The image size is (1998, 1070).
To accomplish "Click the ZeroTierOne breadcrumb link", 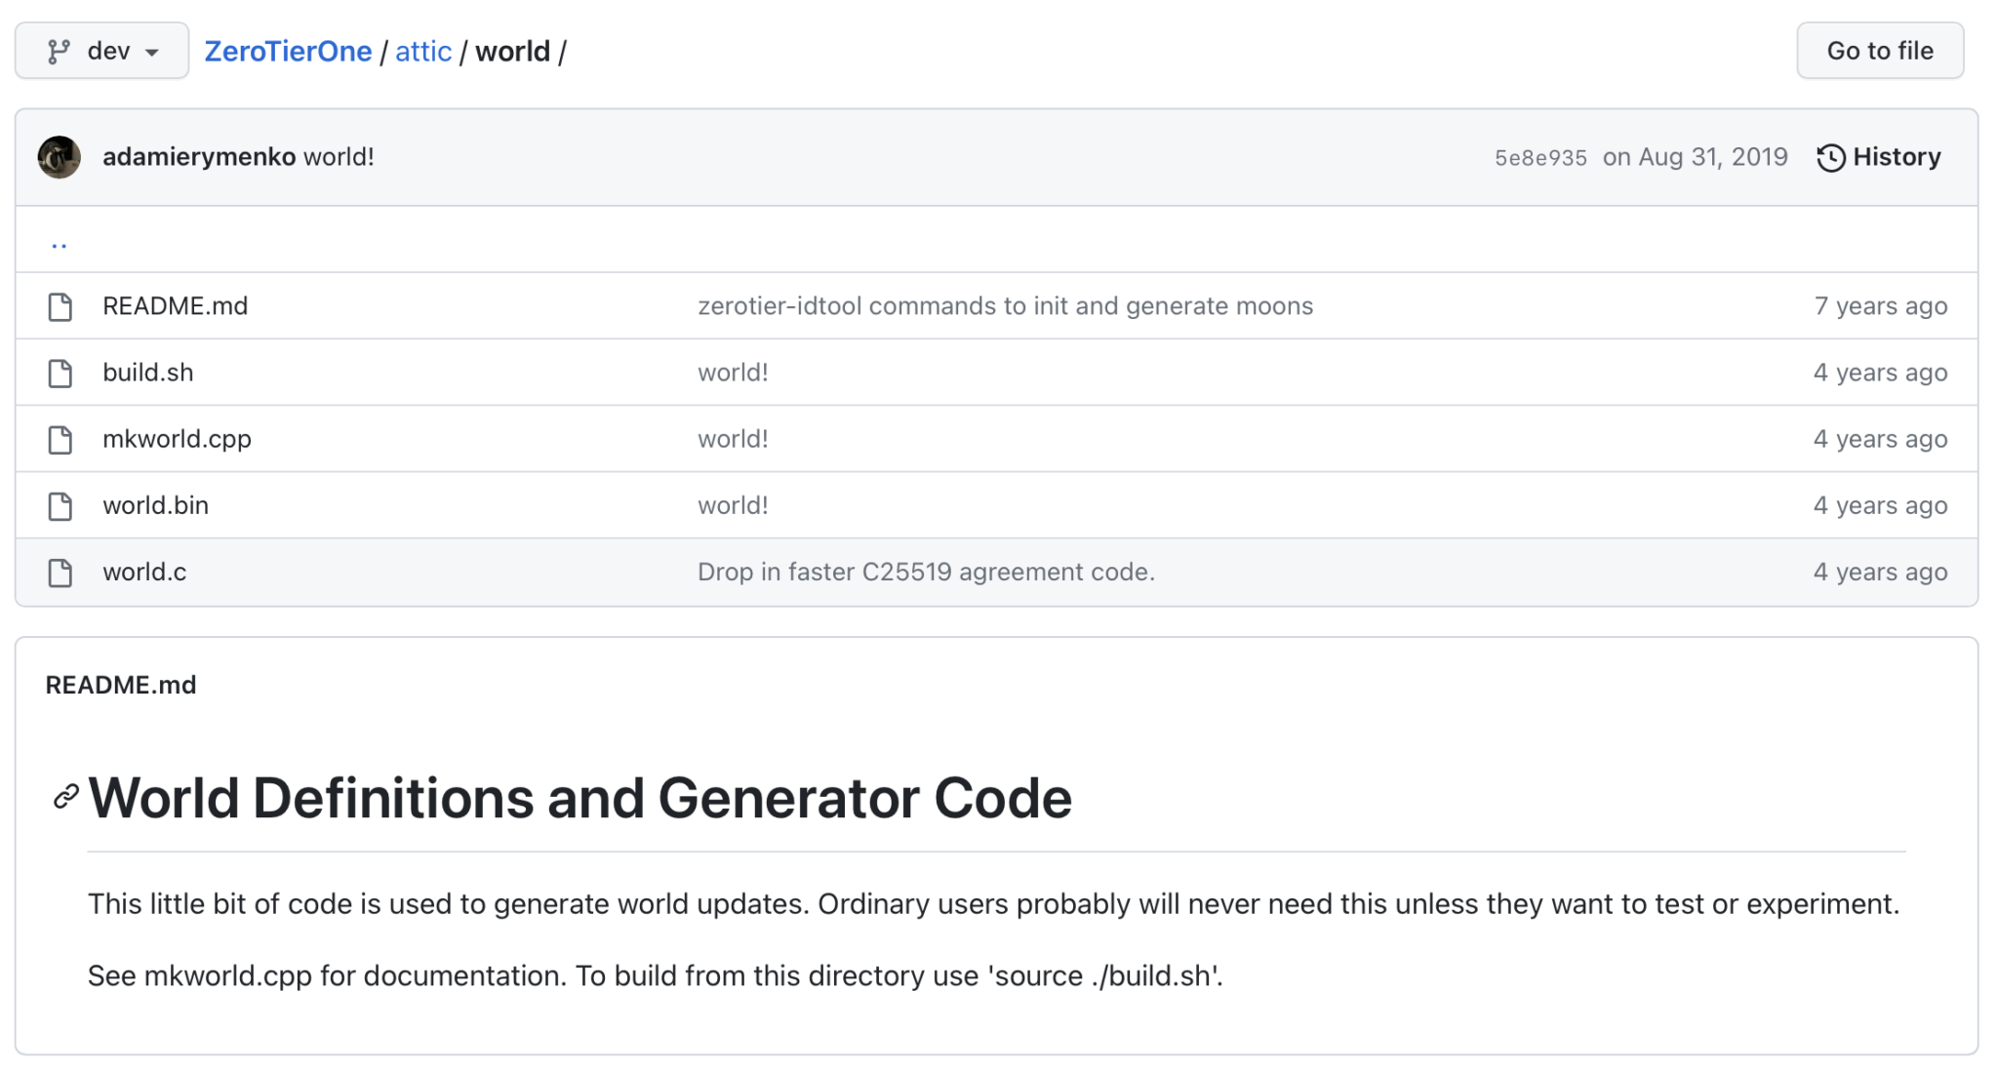I will [287, 51].
